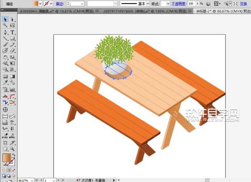
Task: Select the Blob Brush tool
Action: pos(5,50)
